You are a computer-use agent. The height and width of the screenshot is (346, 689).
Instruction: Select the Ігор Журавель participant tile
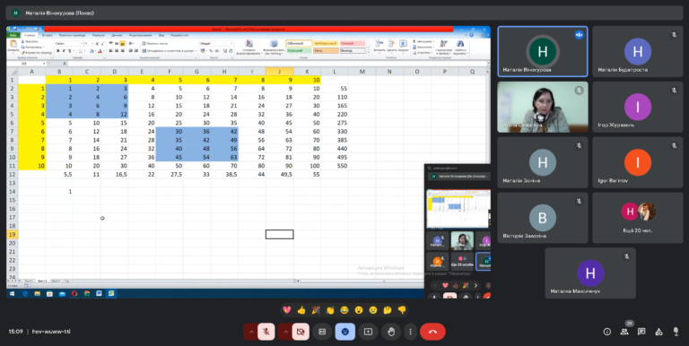[x=637, y=107]
